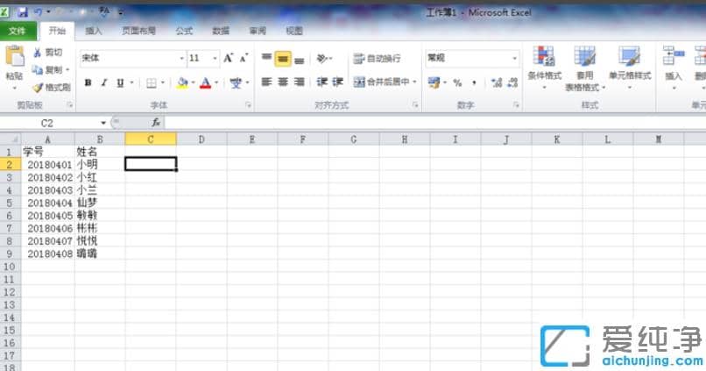Pick the fill color bucket

[x=182, y=83]
